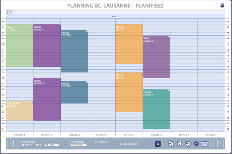Open the calendar date picker icon
The image size is (232, 154).
coord(205,143)
